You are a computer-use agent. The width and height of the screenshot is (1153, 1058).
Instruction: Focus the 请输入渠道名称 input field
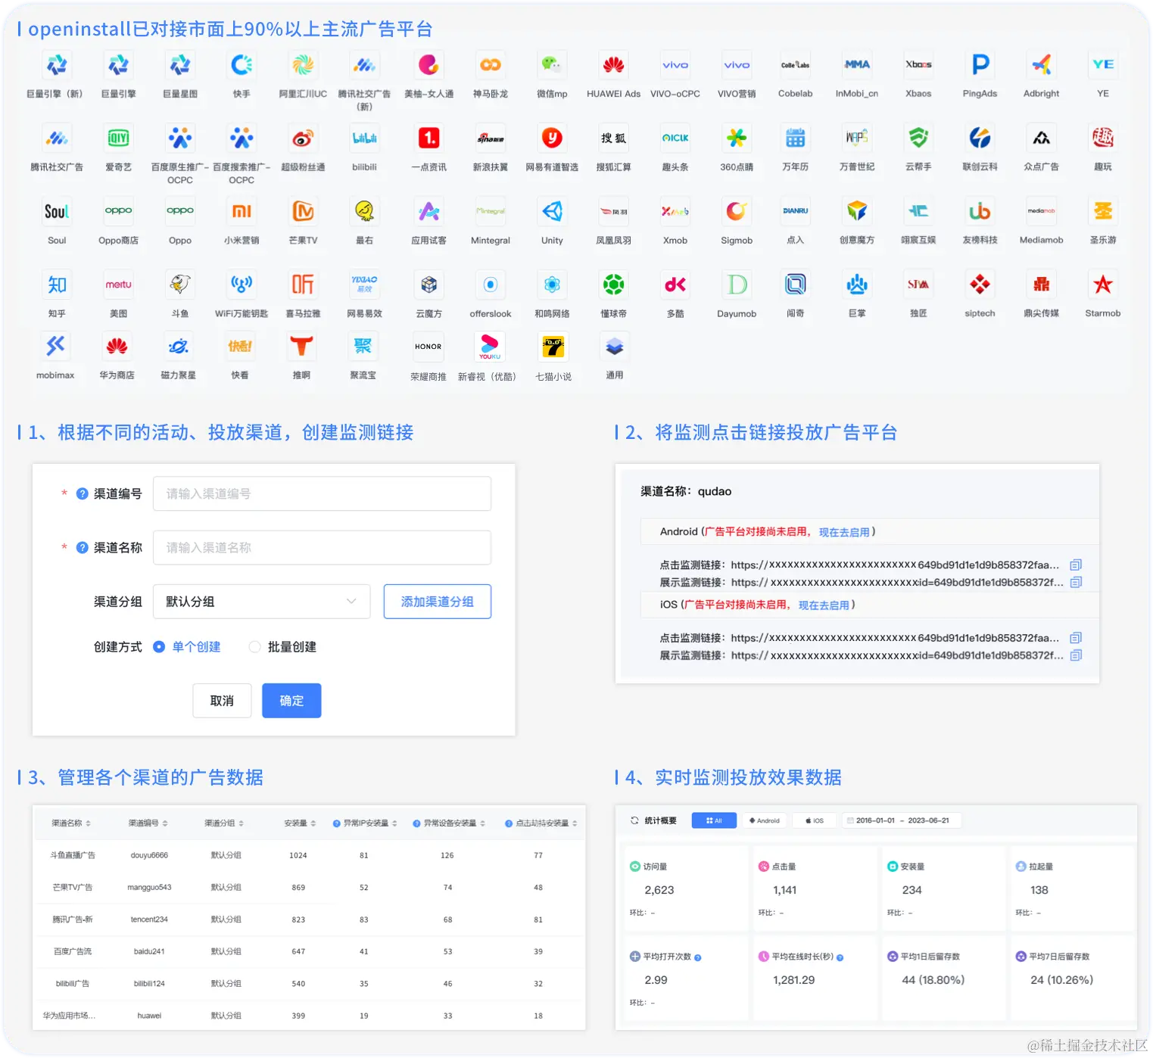pos(322,547)
